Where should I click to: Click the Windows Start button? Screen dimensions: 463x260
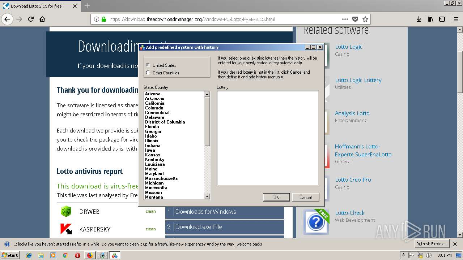10,255
